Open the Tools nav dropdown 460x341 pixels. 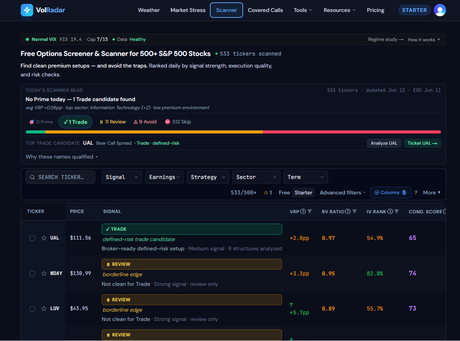[x=303, y=10]
